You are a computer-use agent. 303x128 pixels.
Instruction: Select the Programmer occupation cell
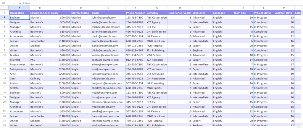(x=19, y=64)
